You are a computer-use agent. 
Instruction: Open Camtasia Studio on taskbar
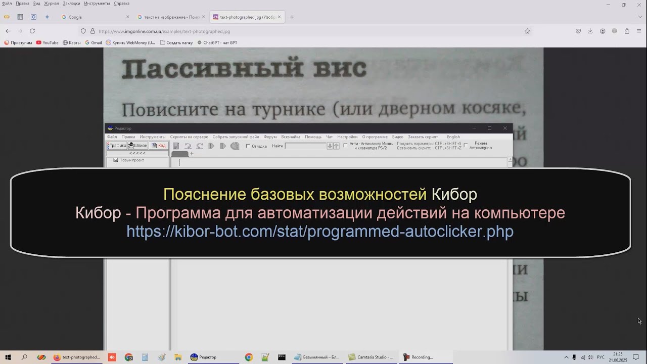click(x=371, y=357)
